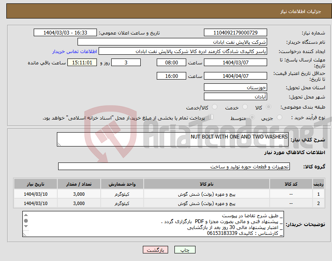332x261 pixels.
Task: Click the buyer name field شرکت پالایش نفت ابادان
Action: [x=172, y=42]
